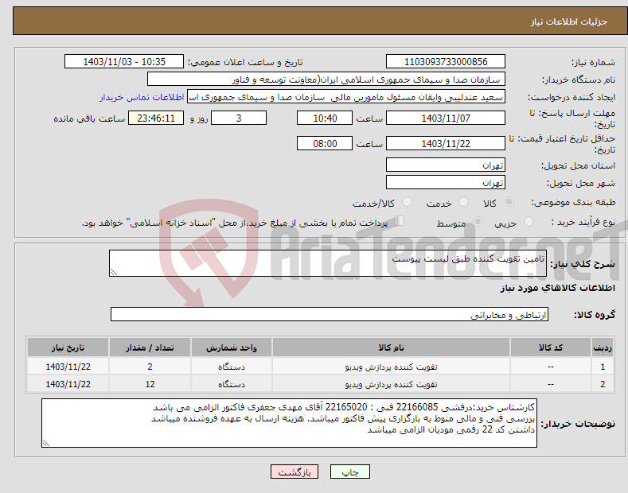The width and height of the screenshot is (628, 493).
Task: Click the شهر محل تحویل field تهران
Action: pyautogui.click(x=446, y=182)
